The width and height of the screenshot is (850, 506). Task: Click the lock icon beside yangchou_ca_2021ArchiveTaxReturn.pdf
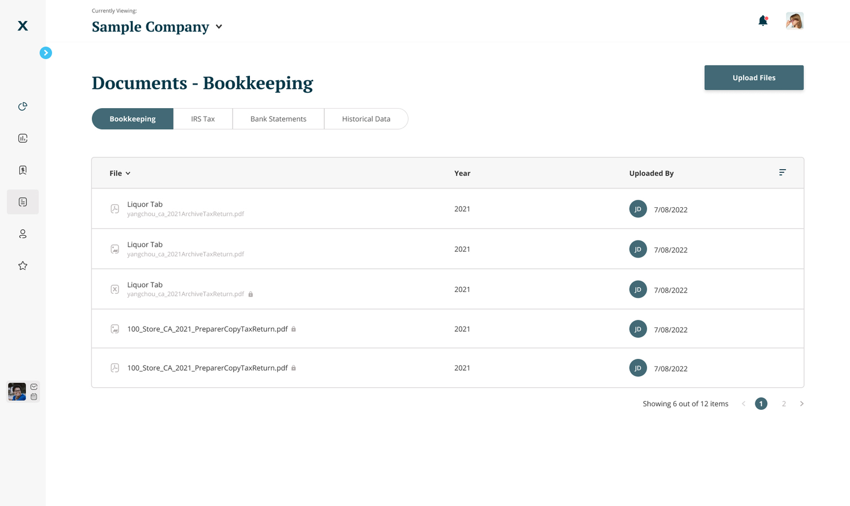coord(250,294)
